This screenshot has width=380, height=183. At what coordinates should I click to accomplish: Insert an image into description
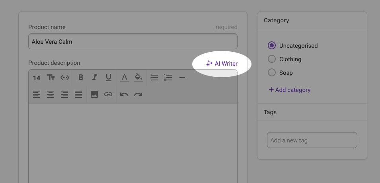pyautogui.click(x=94, y=94)
